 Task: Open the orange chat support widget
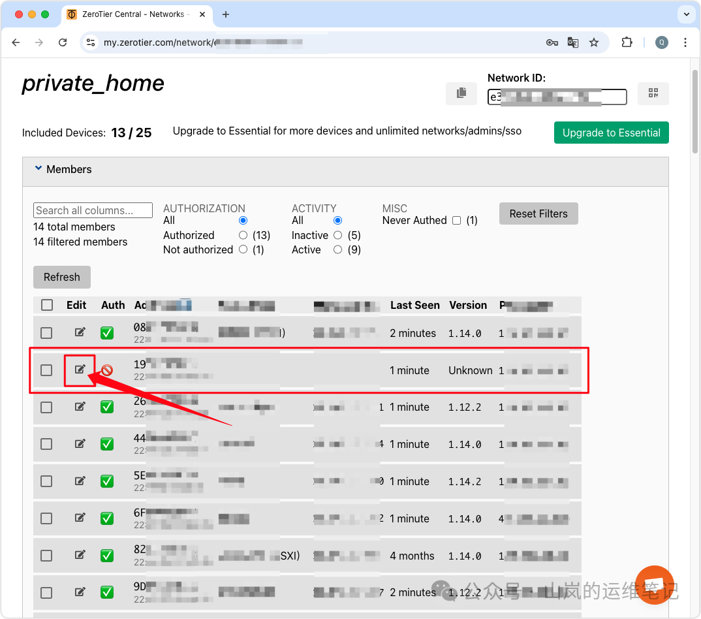(655, 584)
